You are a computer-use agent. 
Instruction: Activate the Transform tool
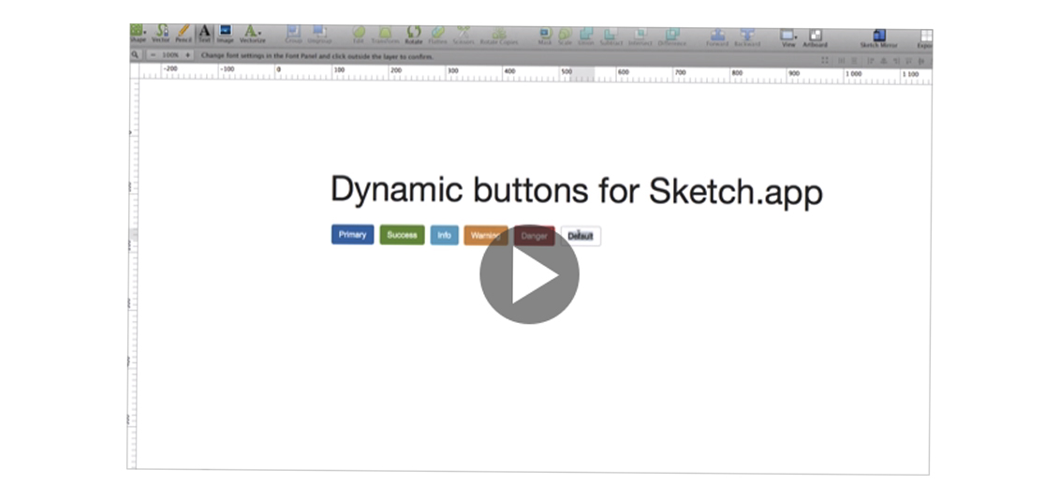[x=385, y=35]
